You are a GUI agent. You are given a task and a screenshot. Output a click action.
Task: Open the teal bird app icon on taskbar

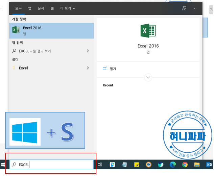pyautogui.click(x=161, y=165)
